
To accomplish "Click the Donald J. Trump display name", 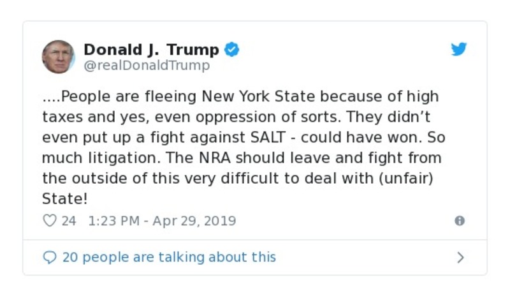I will pyautogui.click(x=151, y=50).
